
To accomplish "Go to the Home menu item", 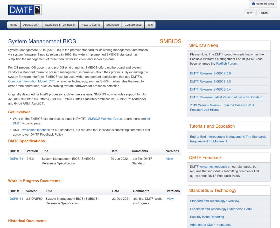I will pos(13,25).
